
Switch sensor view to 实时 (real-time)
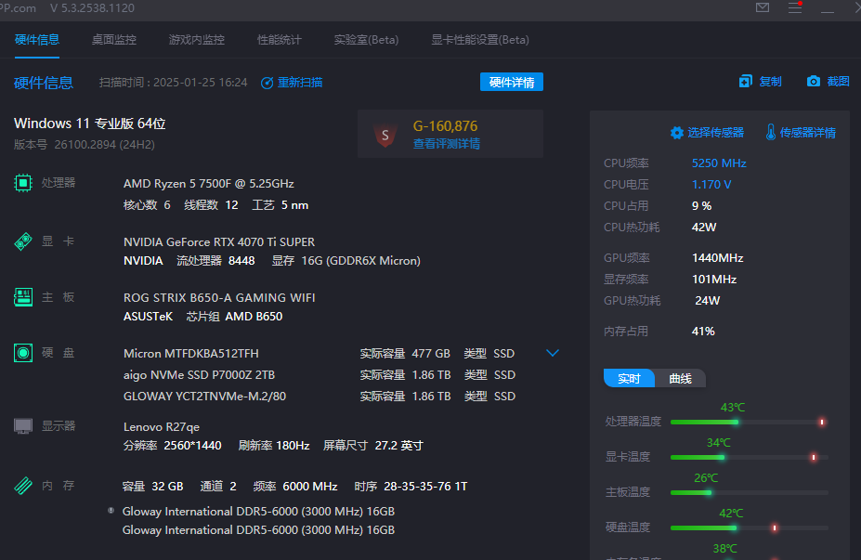[x=629, y=379]
